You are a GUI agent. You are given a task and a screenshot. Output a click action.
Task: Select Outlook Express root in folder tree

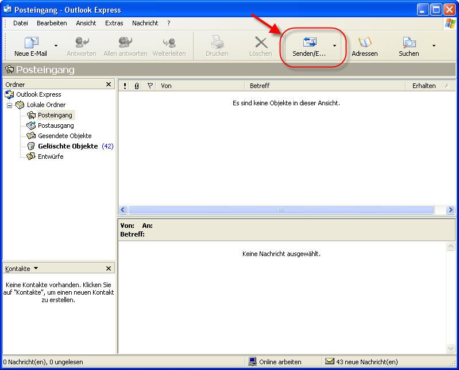coord(38,94)
